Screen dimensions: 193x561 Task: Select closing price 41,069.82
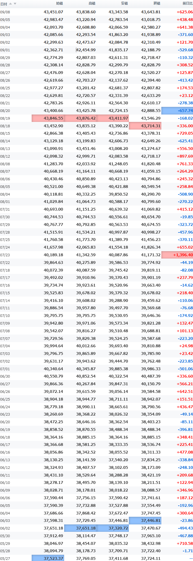[151, 209]
